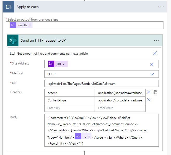The height and width of the screenshot is (155, 171).
Task: Open the Send an HTTP request ellipsis menu
Action: coord(156,40)
